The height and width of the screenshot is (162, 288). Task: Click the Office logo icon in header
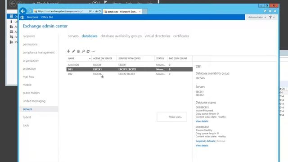tap(22, 17)
